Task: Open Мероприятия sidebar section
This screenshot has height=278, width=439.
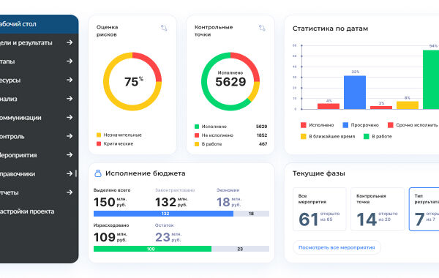Action: [39, 155]
